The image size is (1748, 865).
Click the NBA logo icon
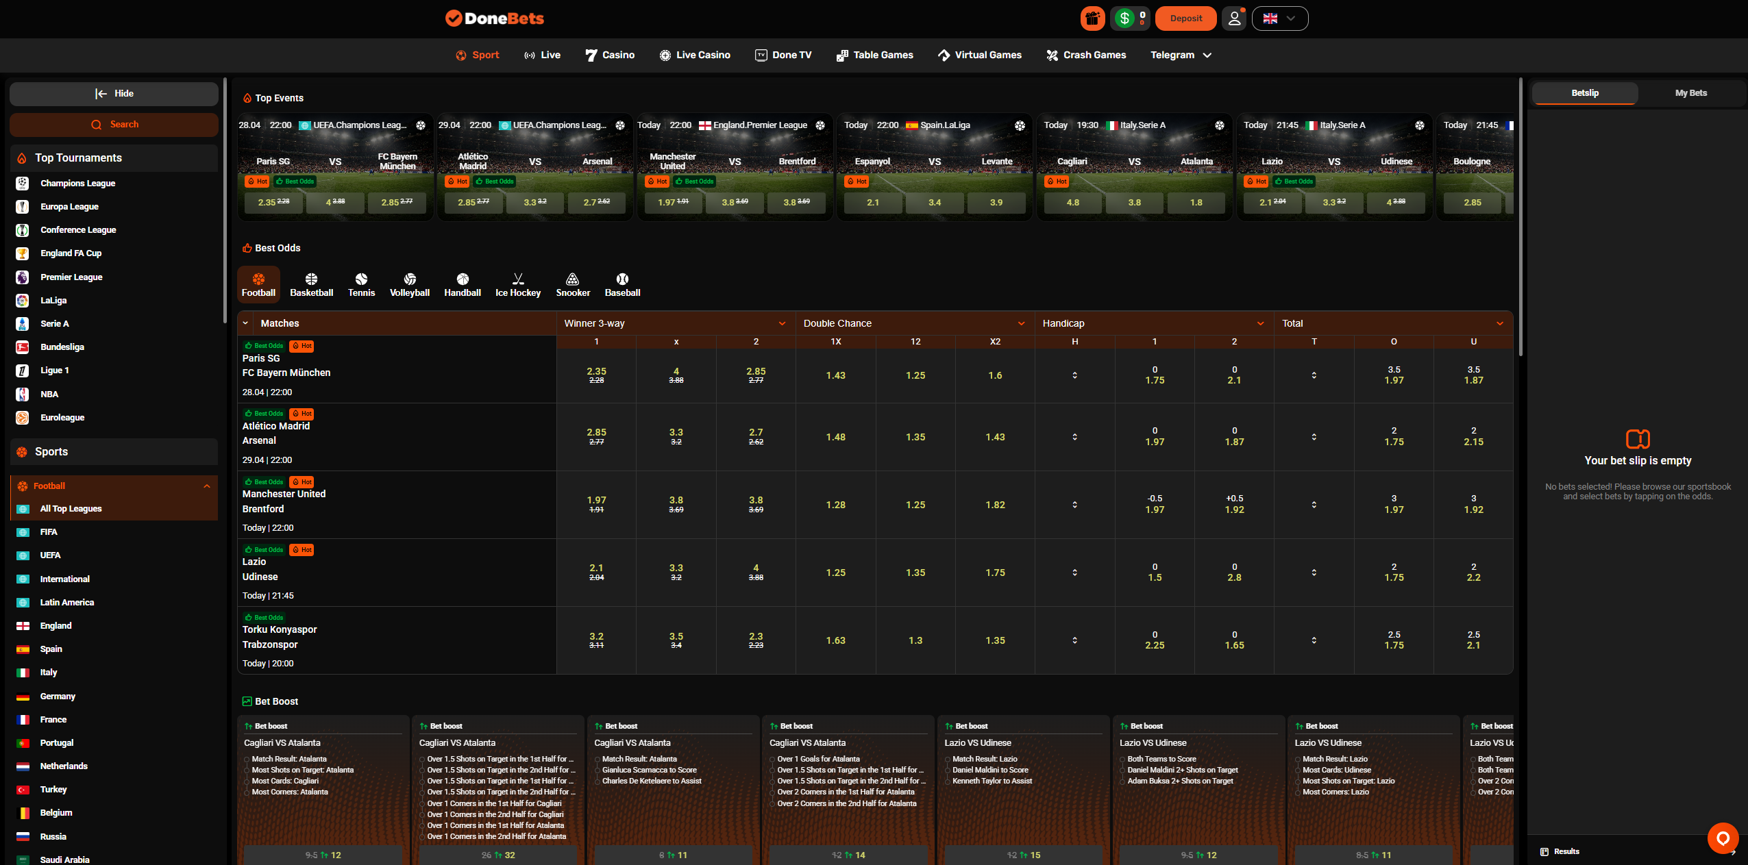pos(23,394)
